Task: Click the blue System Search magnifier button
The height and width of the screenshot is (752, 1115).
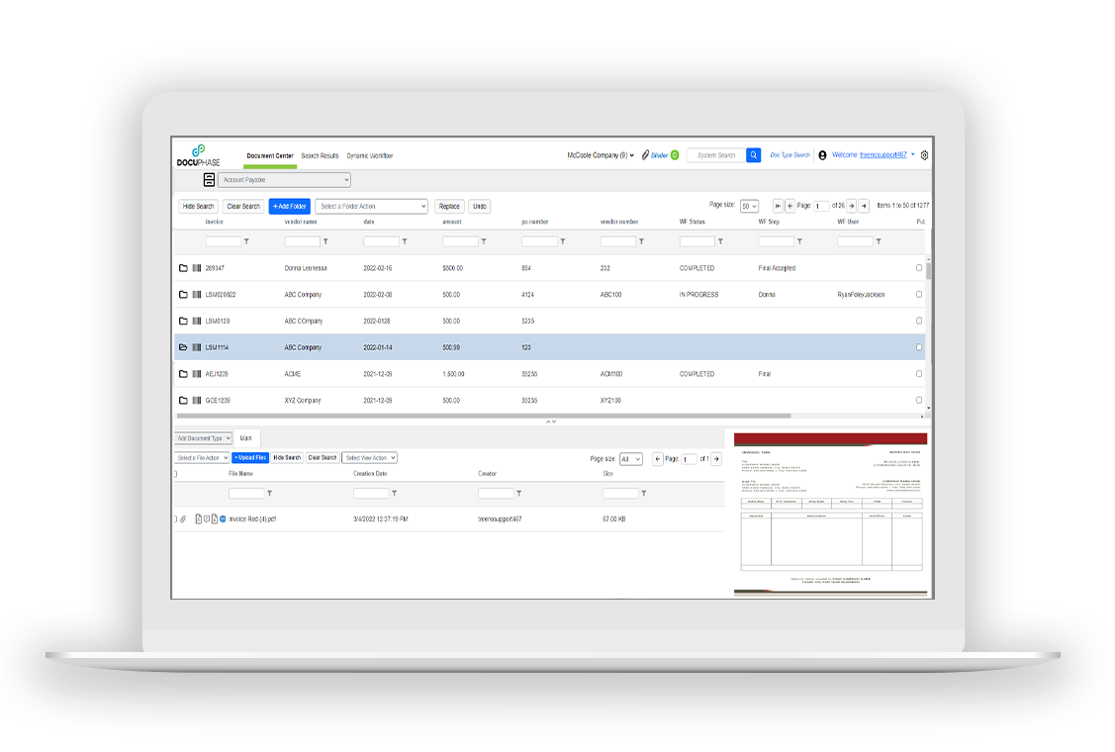Action: coord(753,155)
